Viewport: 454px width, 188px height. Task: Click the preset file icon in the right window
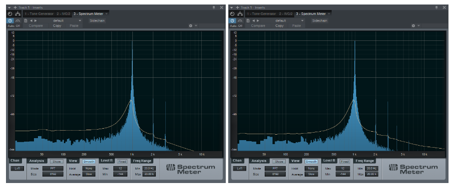tap(248, 21)
